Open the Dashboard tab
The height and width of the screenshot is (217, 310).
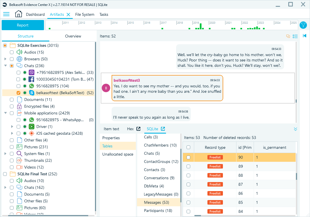click(x=36, y=14)
